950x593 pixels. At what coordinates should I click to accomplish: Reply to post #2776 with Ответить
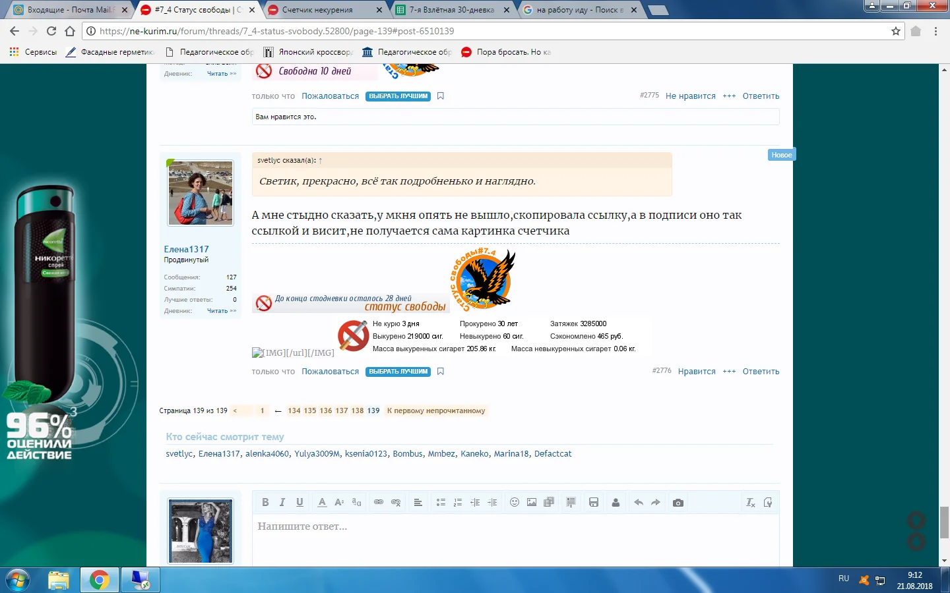(x=761, y=372)
